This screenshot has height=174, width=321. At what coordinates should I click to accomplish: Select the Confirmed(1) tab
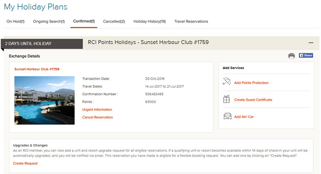tap(84, 21)
